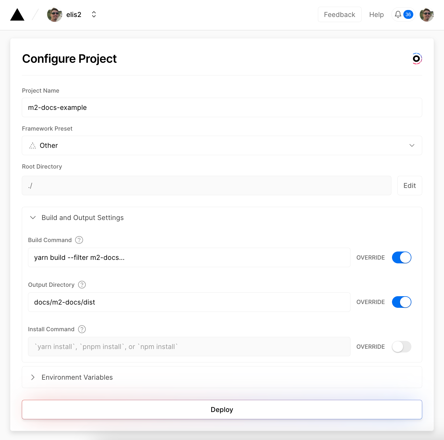Click into the Project Name field
This screenshot has height=440, width=444.
click(x=222, y=107)
